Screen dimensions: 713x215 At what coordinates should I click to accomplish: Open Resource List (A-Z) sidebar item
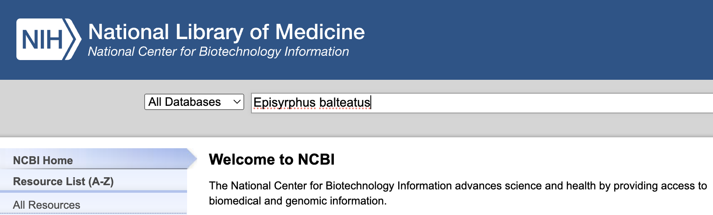pos(63,181)
